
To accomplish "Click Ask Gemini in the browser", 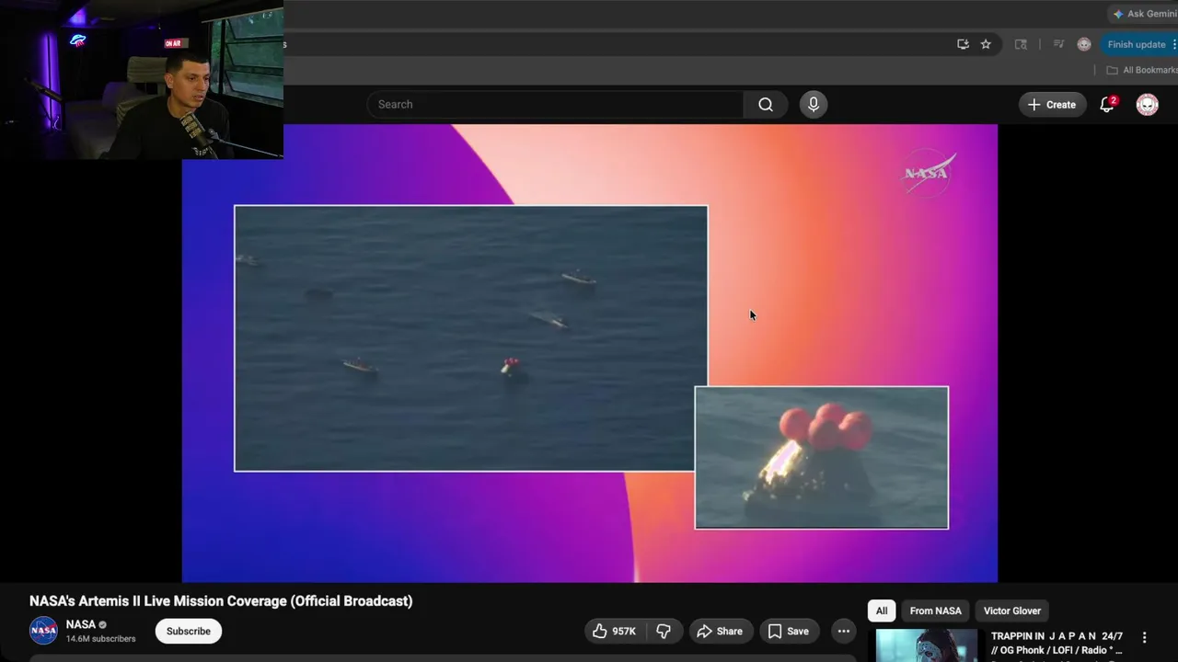I will tap(1144, 14).
